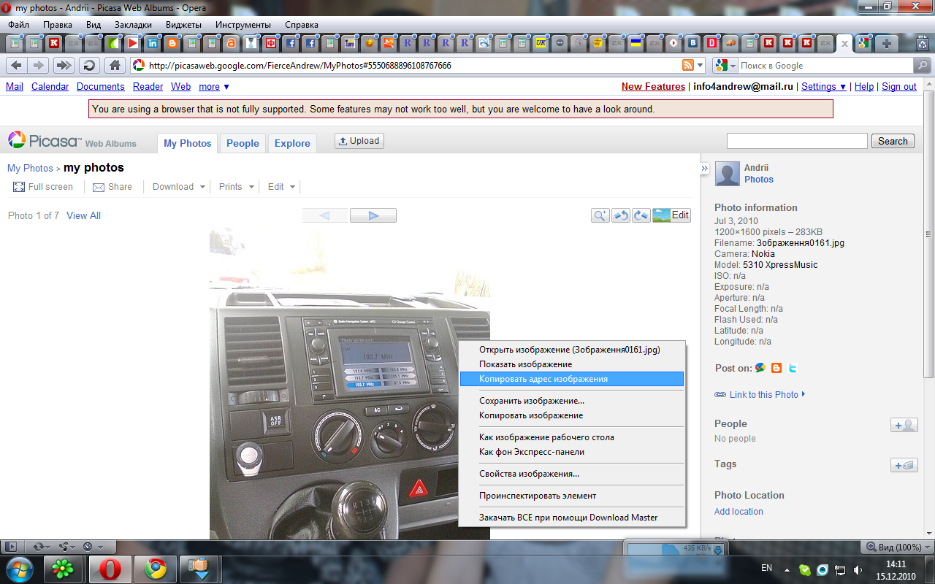Click the Share button
The width and height of the screenshot is (935, 584).
pos(112,187)
